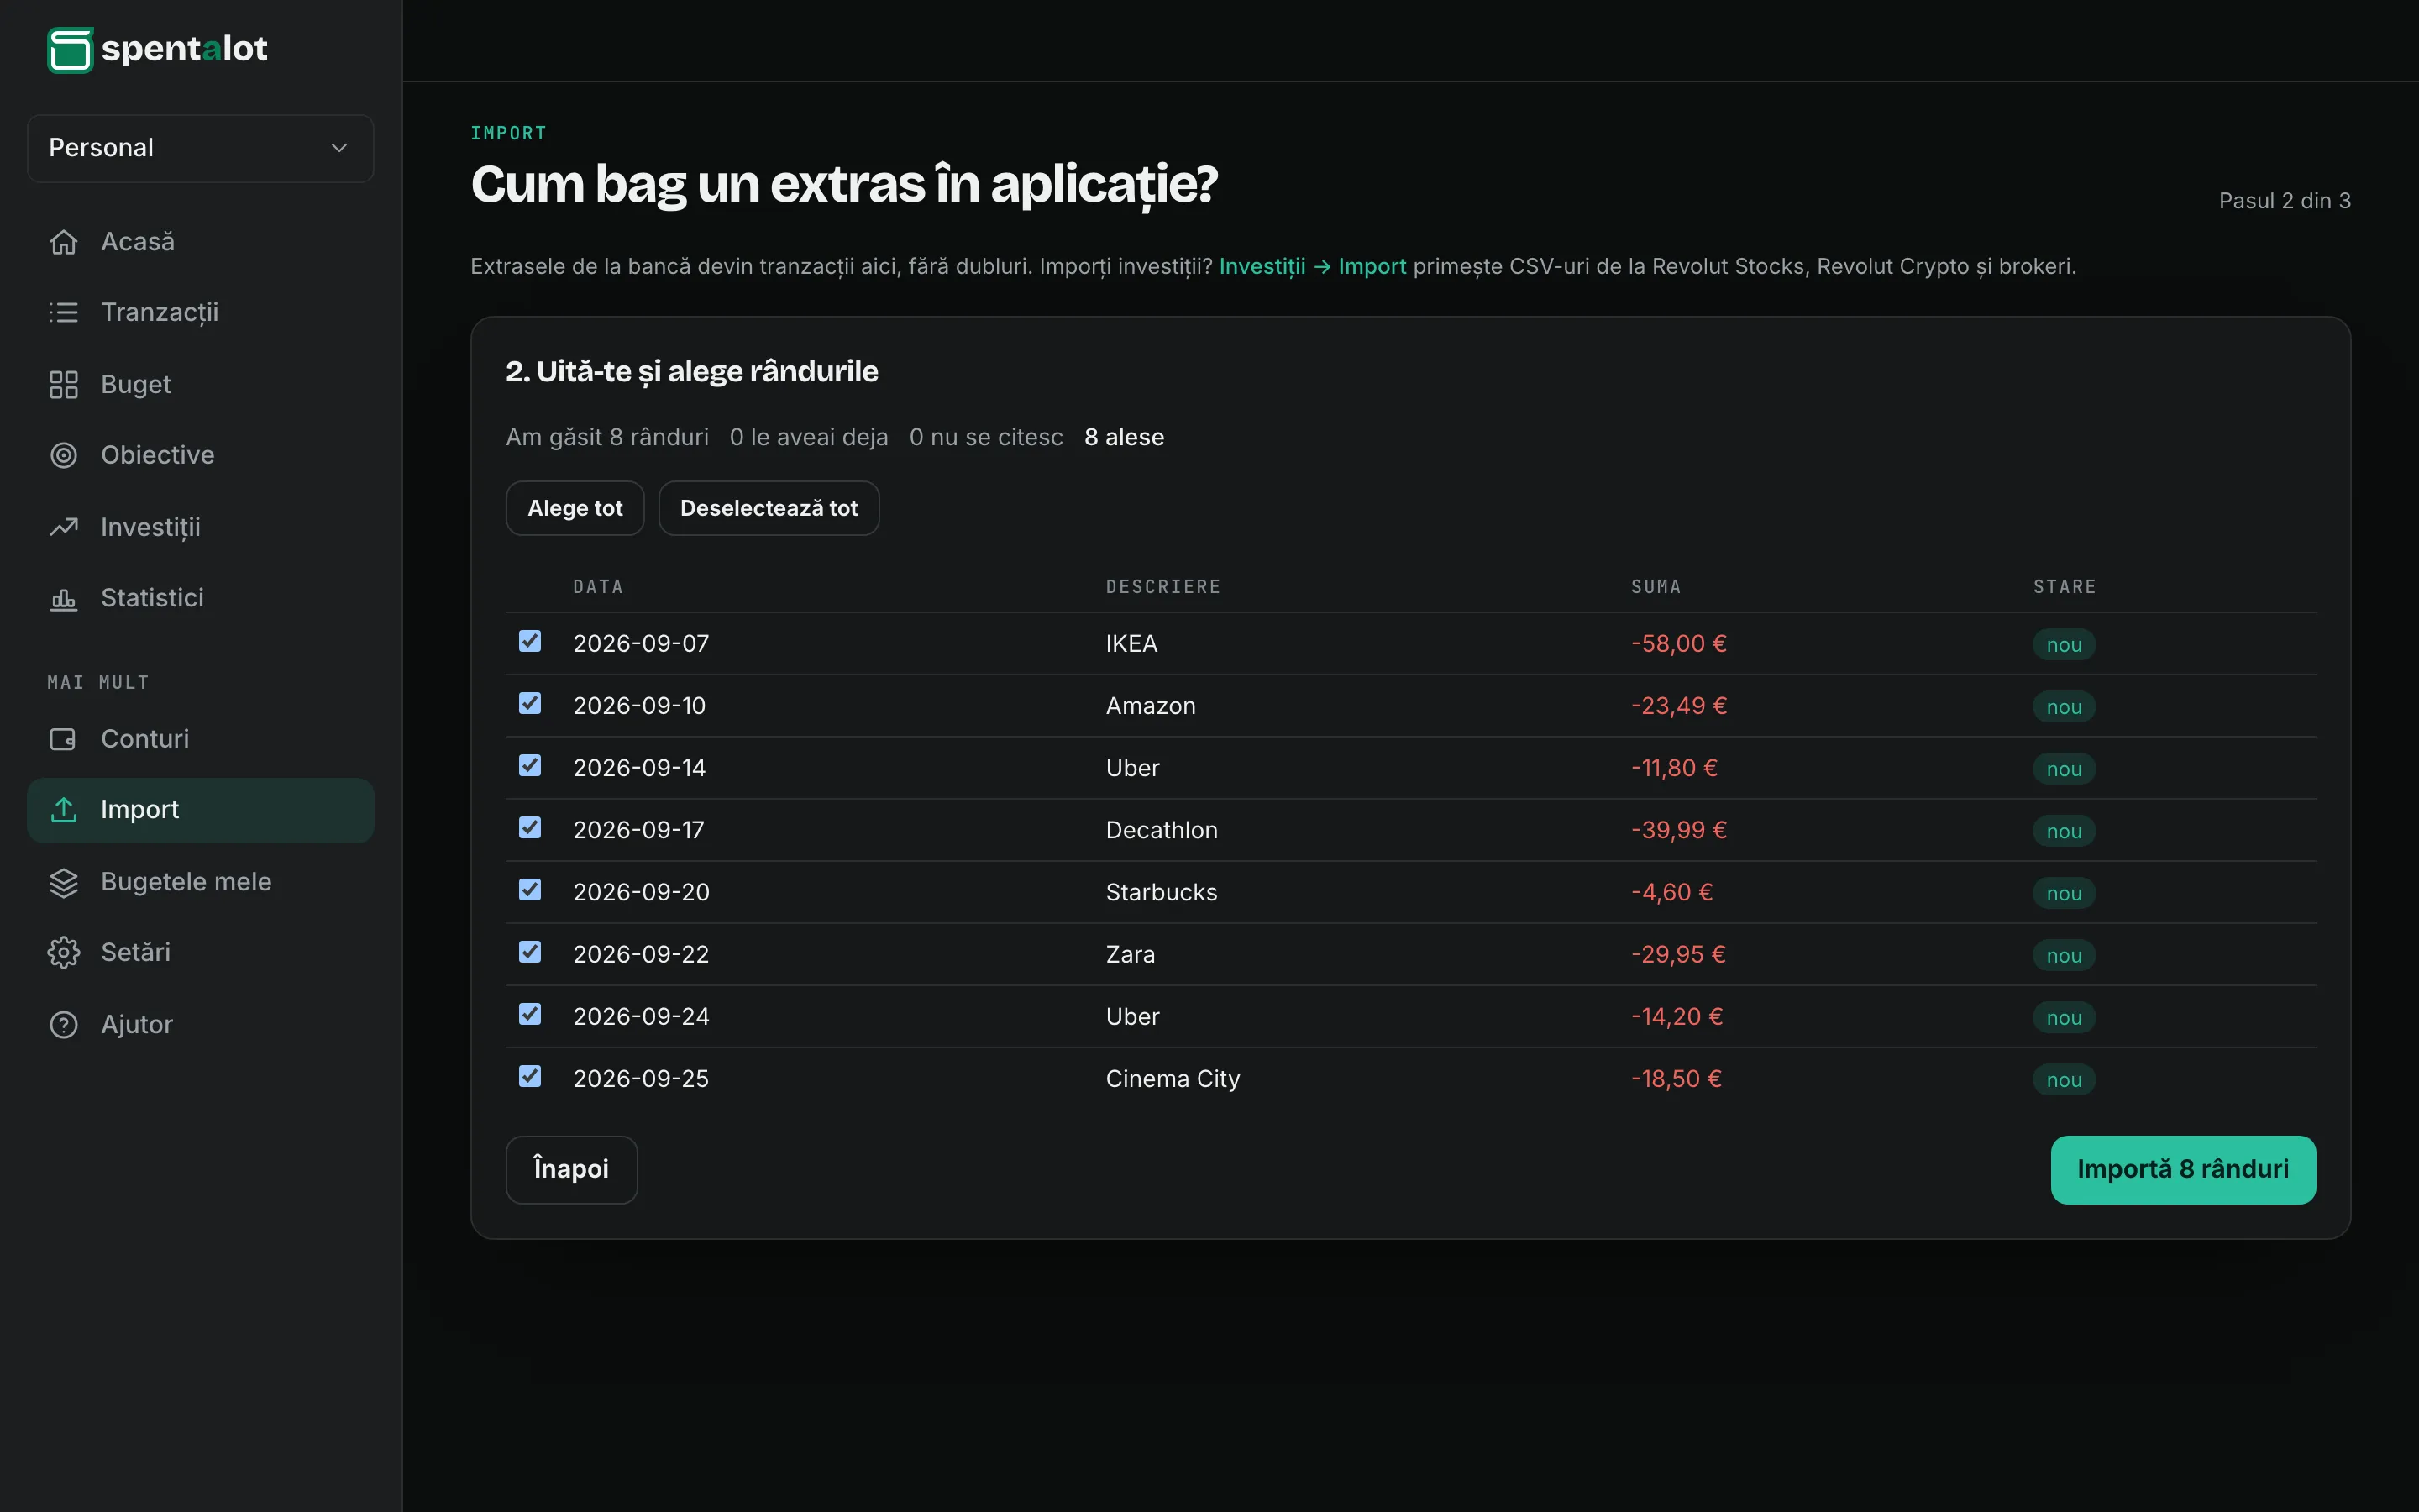
Task: Click the Bugetele mele layers icon
Action: click(x=64, y=882)
